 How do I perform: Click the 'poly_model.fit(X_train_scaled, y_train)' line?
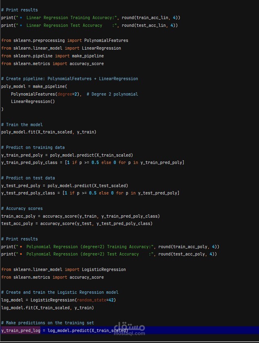coord(48,132)
